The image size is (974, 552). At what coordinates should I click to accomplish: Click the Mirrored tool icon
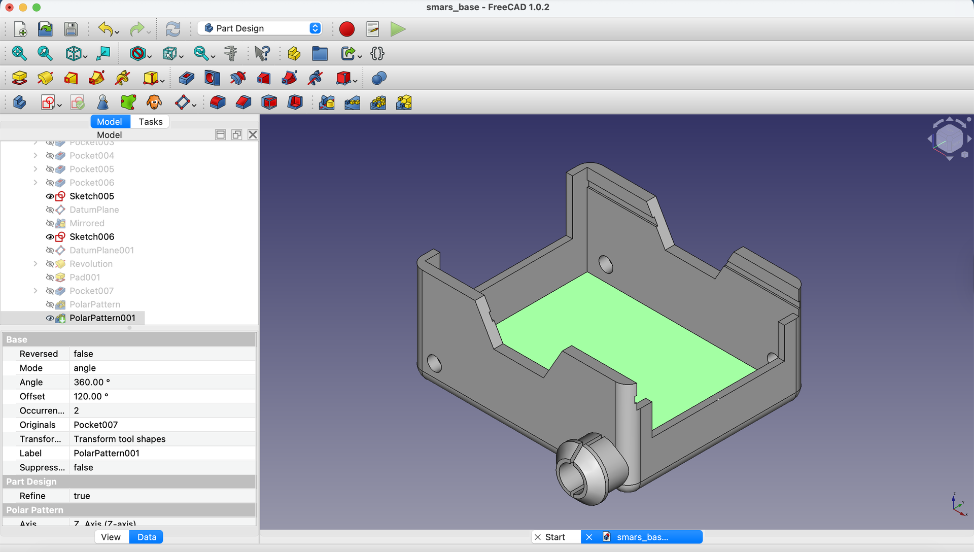point(327,102)
